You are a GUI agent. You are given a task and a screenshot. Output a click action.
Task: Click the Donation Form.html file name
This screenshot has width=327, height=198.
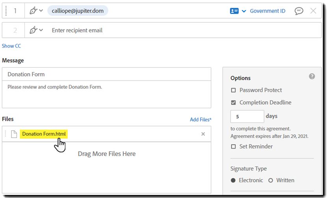(44, 134)
